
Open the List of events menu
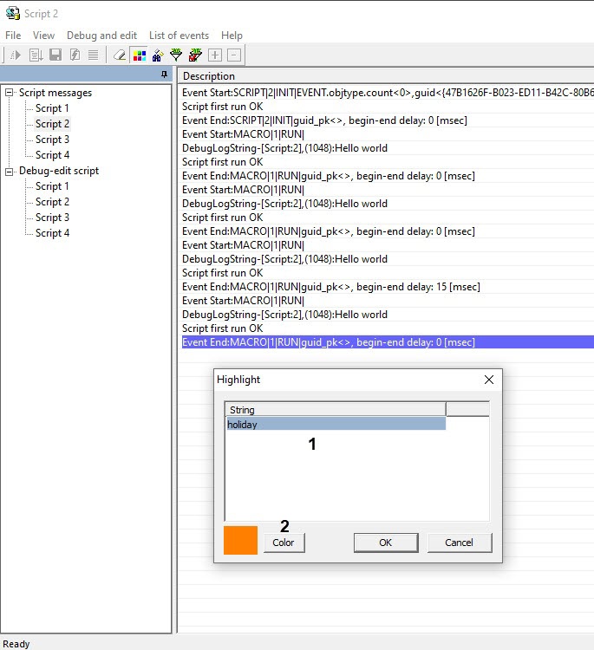179,36
